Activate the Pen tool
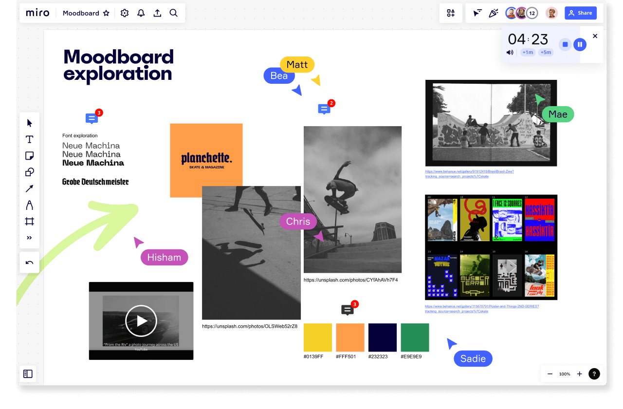Viewport: 623px width, 409px height. point(29,205)
